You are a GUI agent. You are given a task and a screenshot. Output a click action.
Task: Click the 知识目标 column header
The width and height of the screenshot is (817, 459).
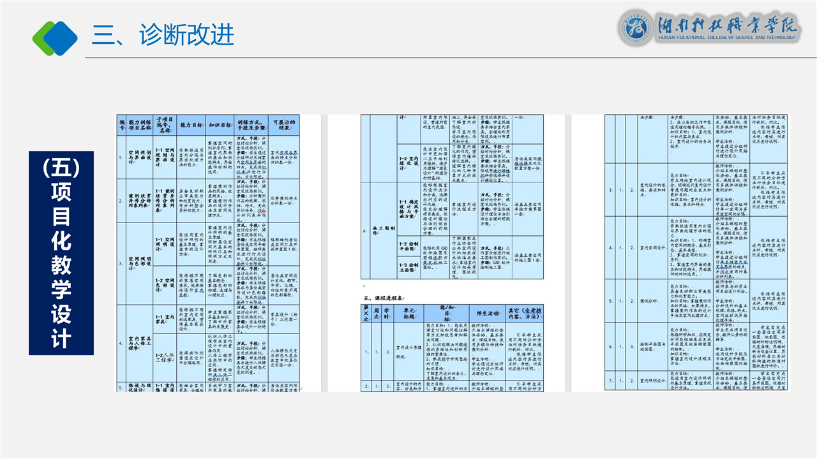click(x=220, y=125)
